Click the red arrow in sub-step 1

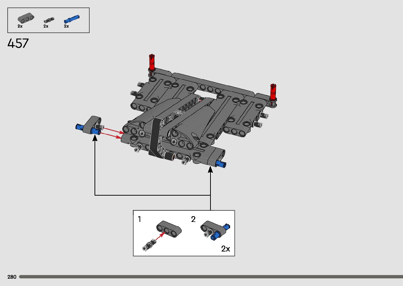(x=160, y=236)
